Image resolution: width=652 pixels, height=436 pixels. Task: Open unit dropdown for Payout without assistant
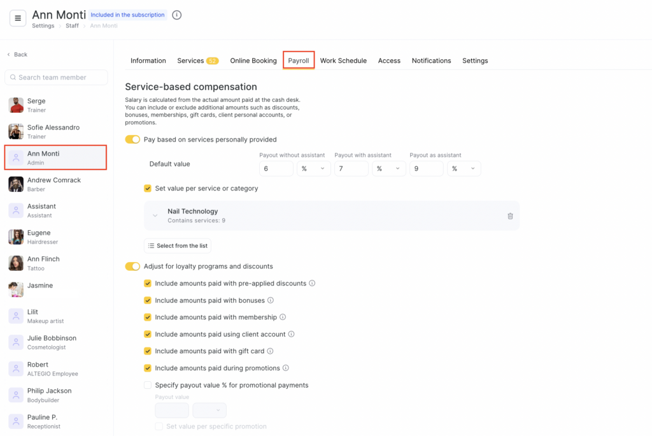[x=313, y=168]
